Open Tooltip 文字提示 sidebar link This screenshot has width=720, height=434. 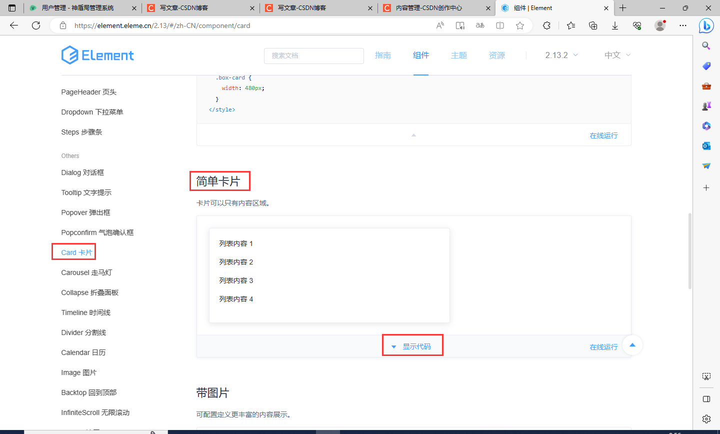(86, 192)
